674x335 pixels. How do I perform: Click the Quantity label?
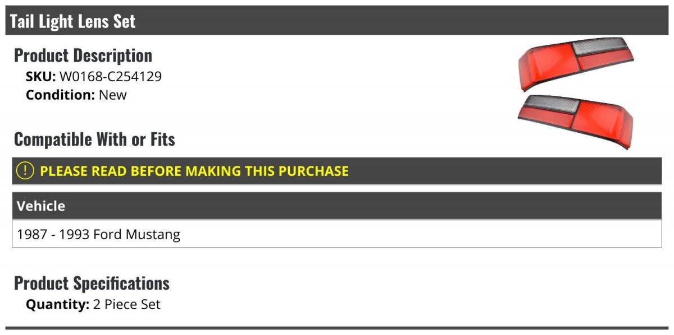(57, 305)
